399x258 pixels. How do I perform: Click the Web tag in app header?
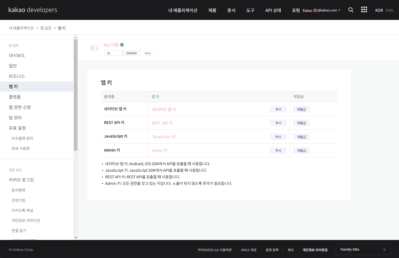(148, 53)
